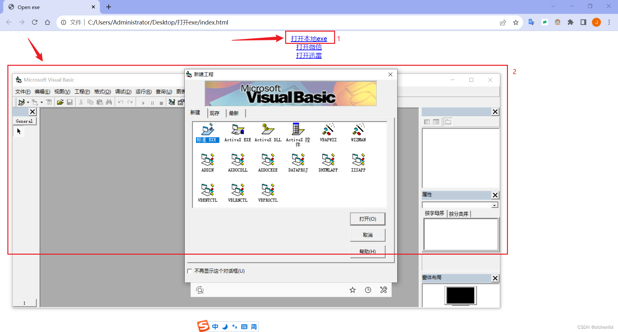Click the Menu Editor toolbar icon
The image size is (618, 332).
(49, 102)
